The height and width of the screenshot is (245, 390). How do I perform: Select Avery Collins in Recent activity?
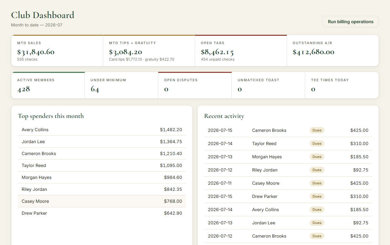[265, 210]
